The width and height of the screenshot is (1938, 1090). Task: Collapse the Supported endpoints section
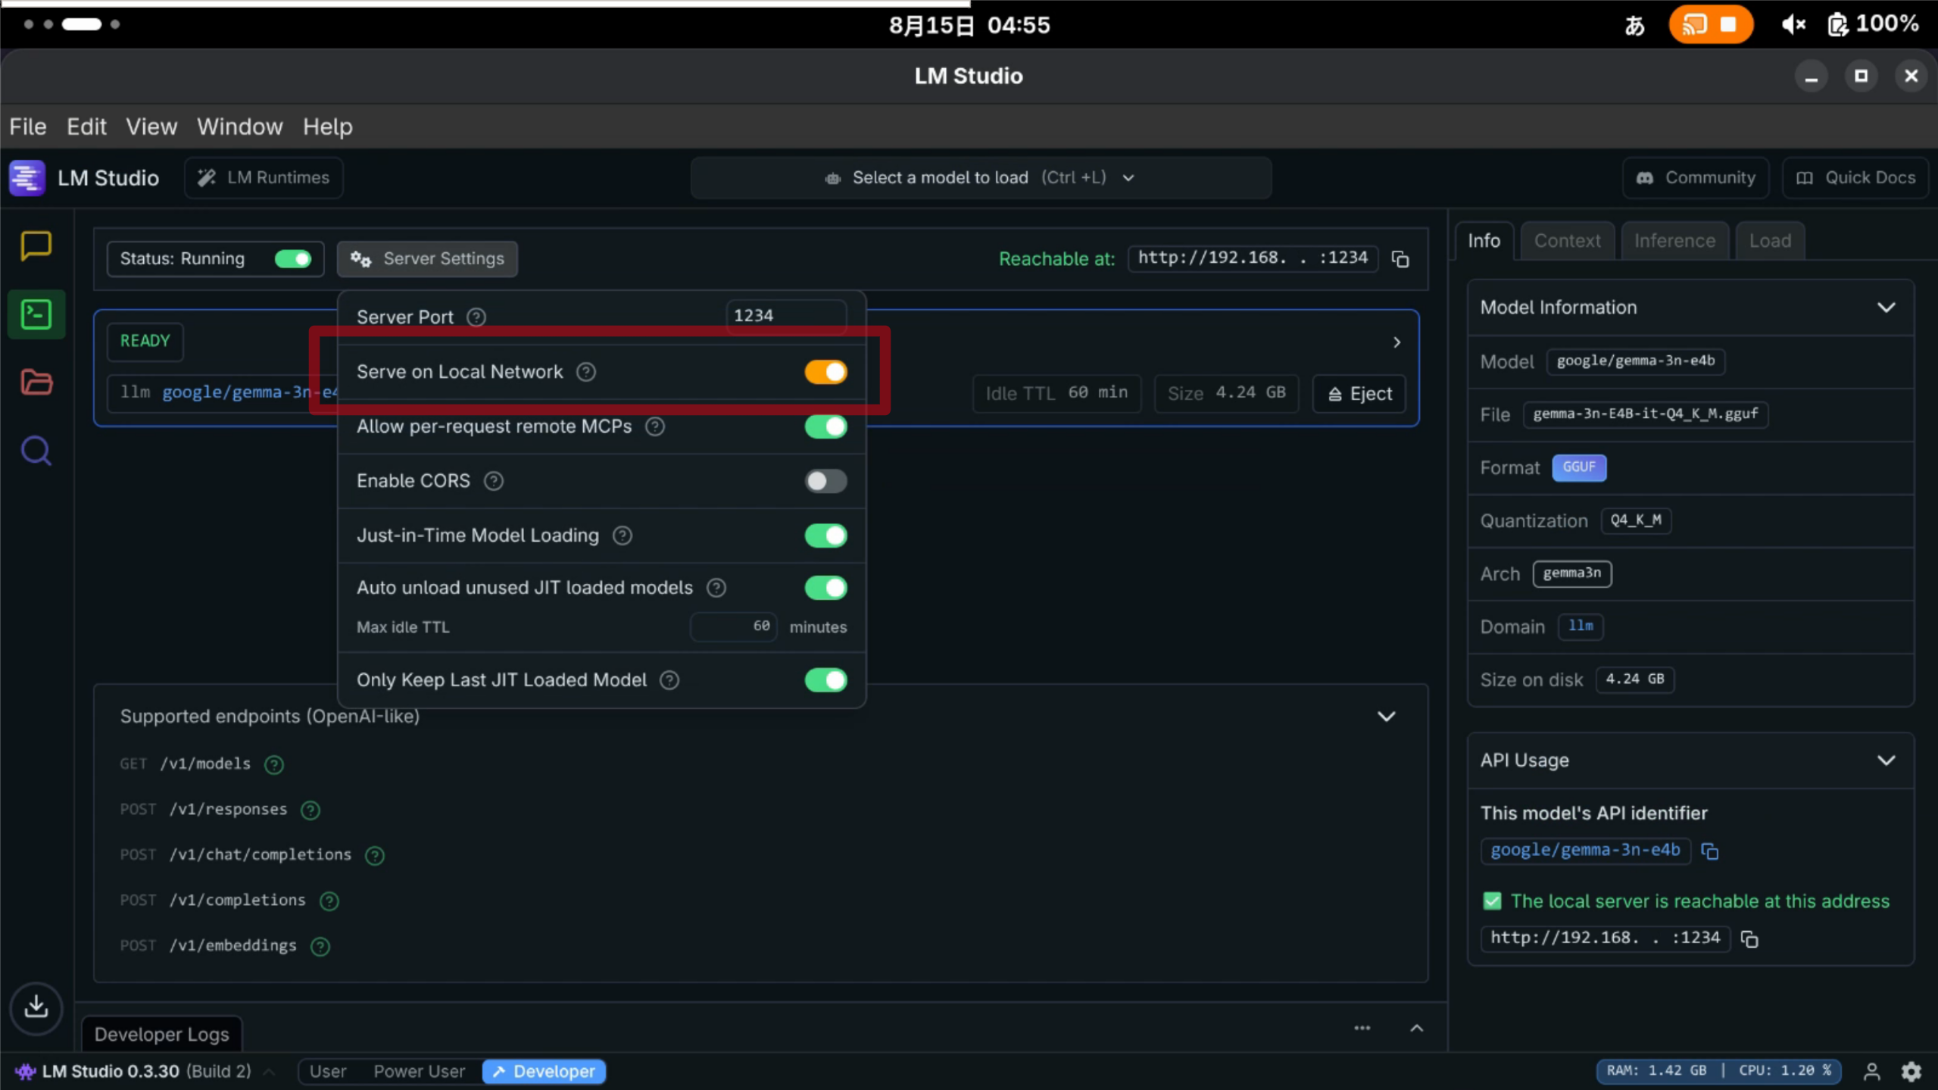pyautogui.click(x=1386, y=717)
